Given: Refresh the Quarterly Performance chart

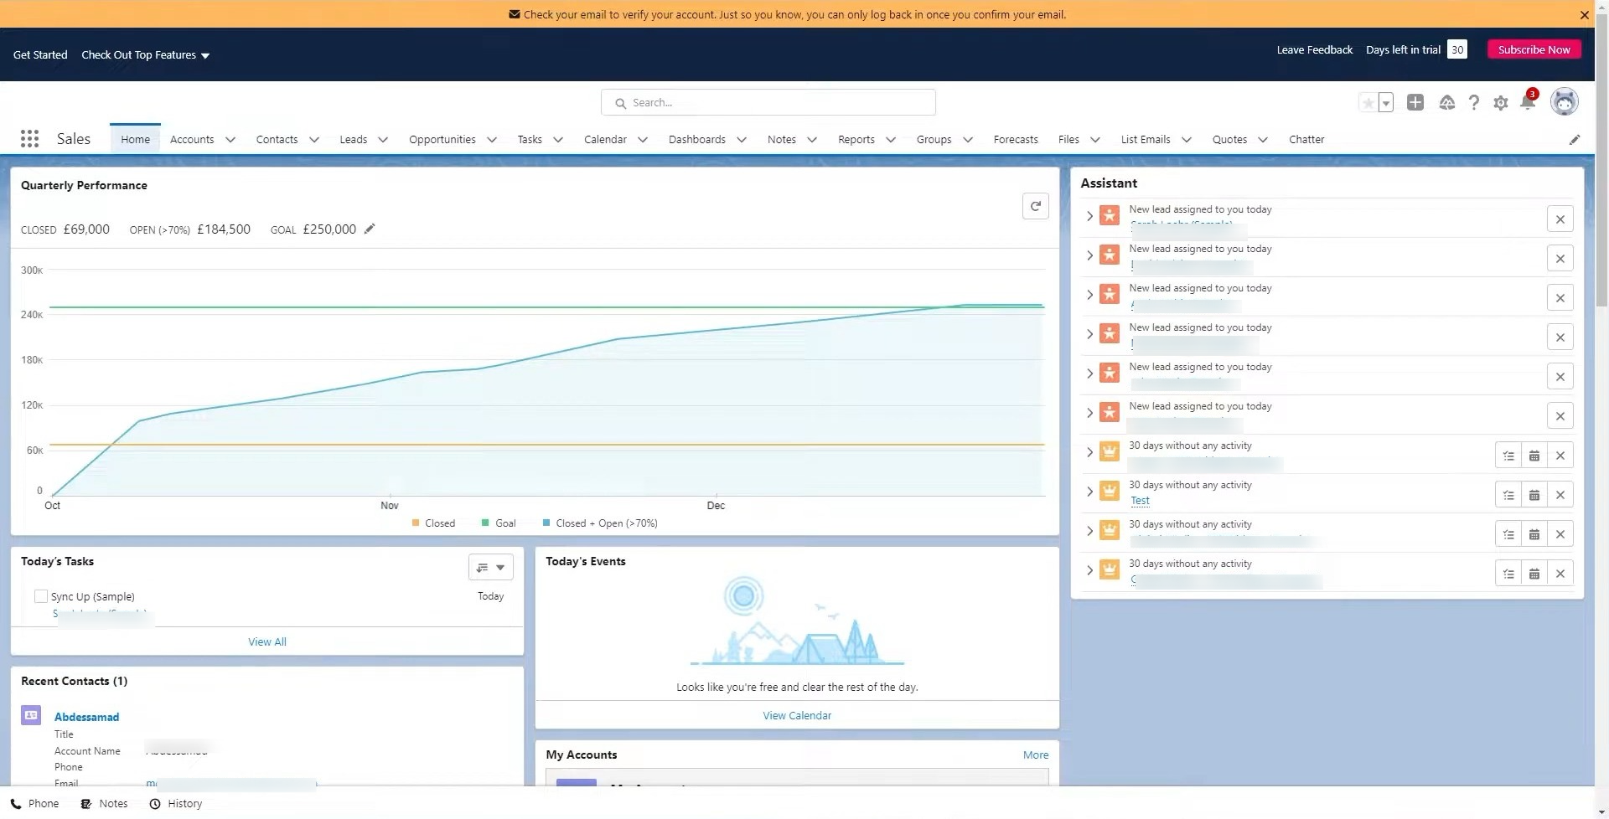Looking at the screenshot, I should click(x=1035, y=206).
